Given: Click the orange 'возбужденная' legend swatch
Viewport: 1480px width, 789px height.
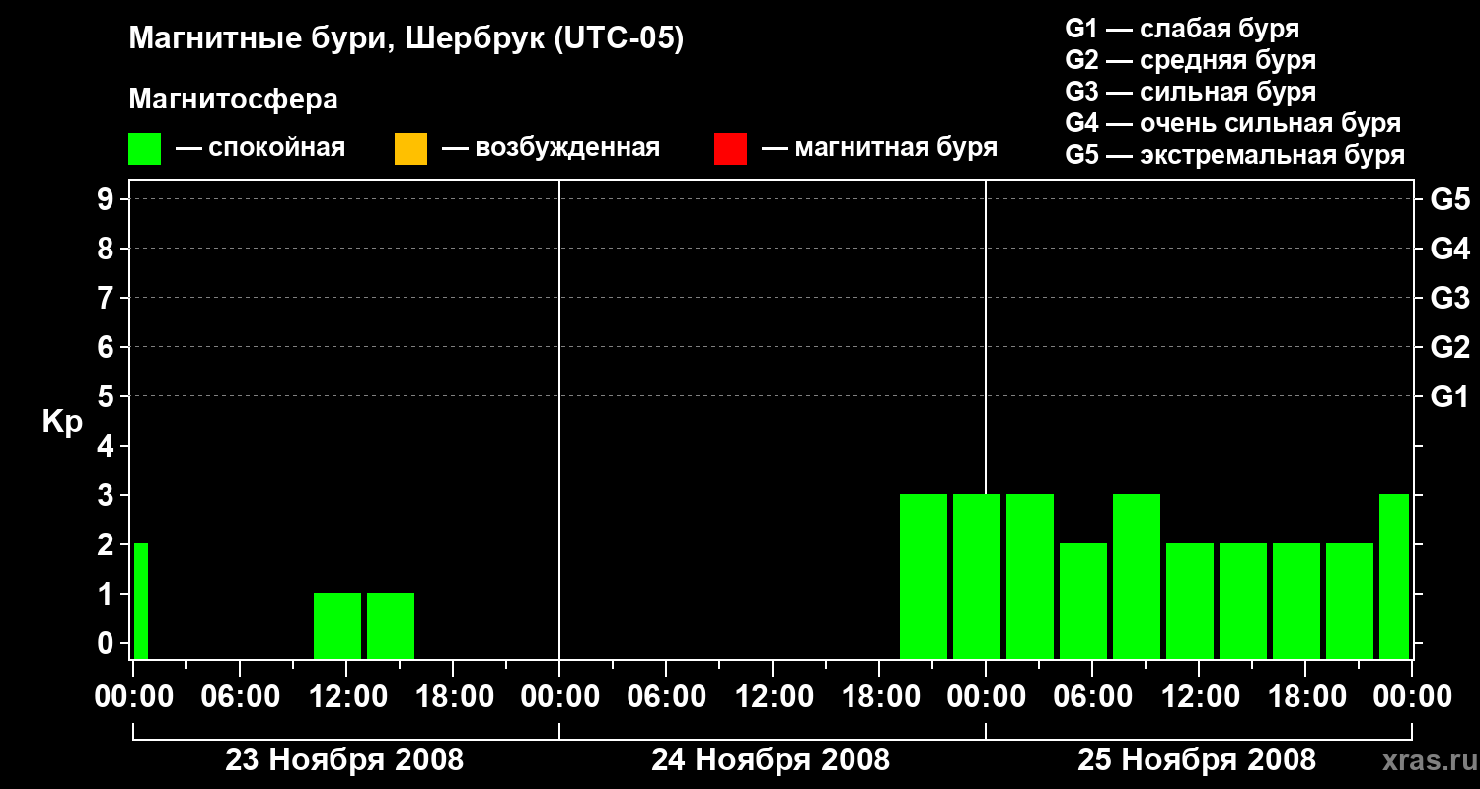Looking at the screenshot, I should pyautogui.click(x=410, y=149).
